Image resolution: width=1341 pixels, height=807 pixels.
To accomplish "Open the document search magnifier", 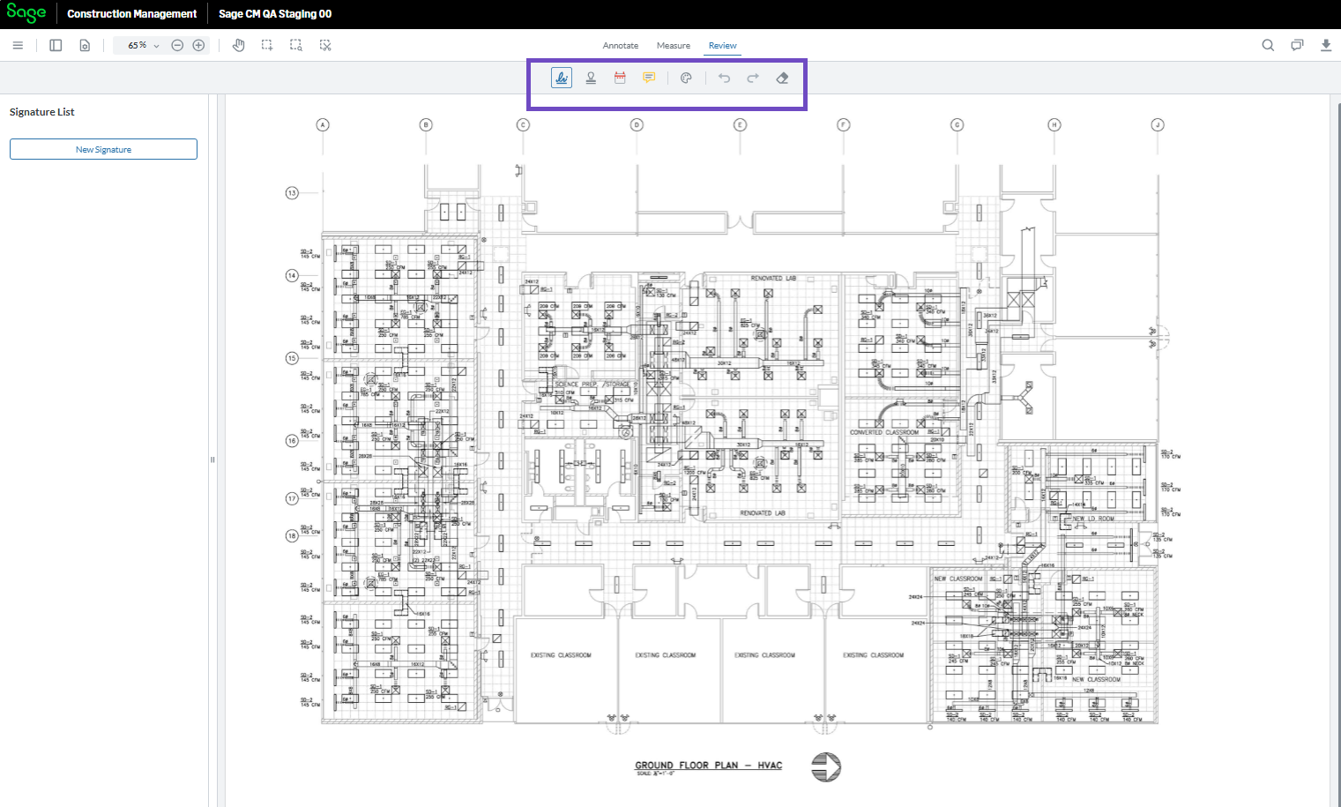I will 1268,45.
